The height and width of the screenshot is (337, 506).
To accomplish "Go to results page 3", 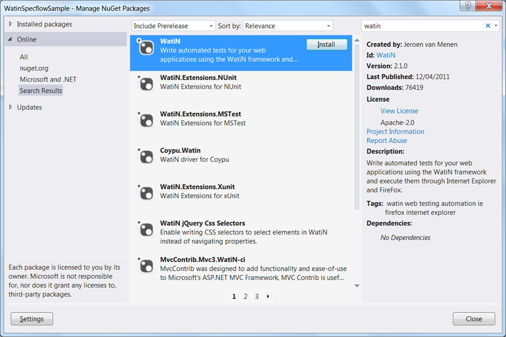I will pos(257,296).
